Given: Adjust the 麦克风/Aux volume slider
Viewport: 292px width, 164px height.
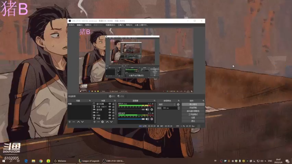Looking at the screenshot, I should tap(131, 110).
